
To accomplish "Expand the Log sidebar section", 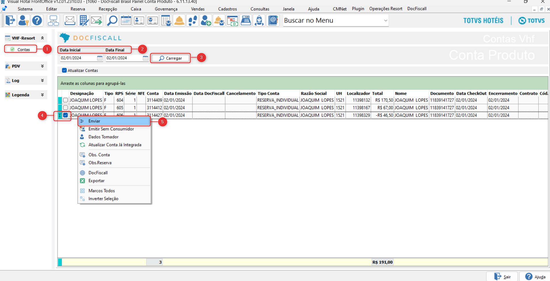I will click(x=42, y=80).
